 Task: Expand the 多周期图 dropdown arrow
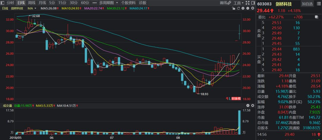(117, 3)
